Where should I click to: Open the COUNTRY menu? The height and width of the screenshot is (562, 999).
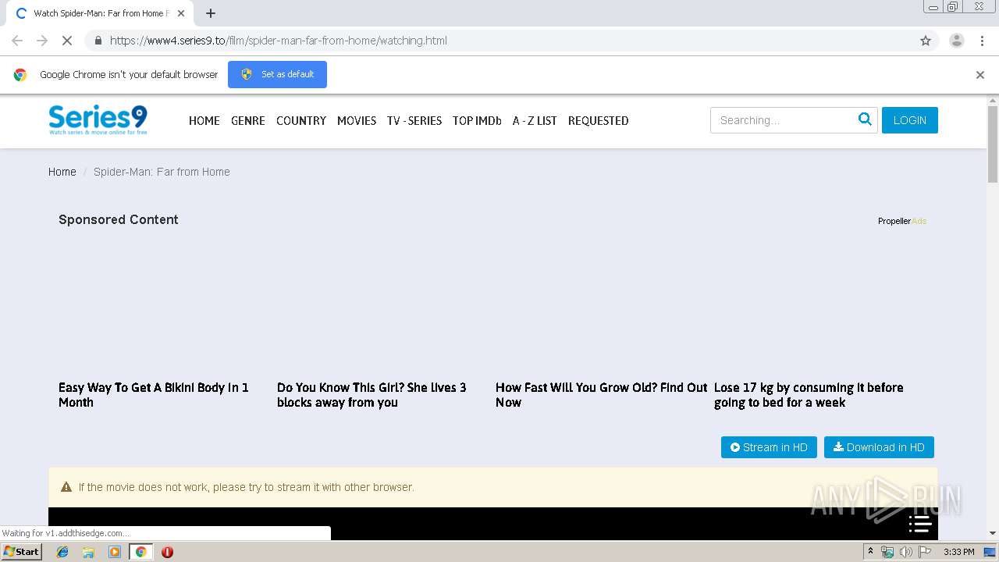point(301,120)
